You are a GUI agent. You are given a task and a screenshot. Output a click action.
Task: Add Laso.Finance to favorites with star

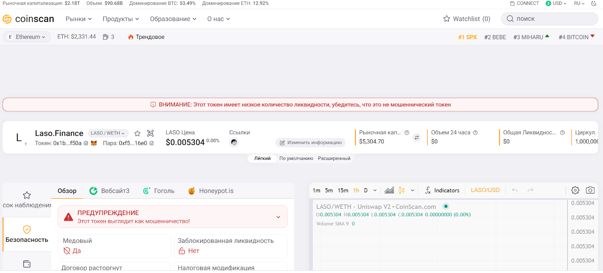coord(138,133)
